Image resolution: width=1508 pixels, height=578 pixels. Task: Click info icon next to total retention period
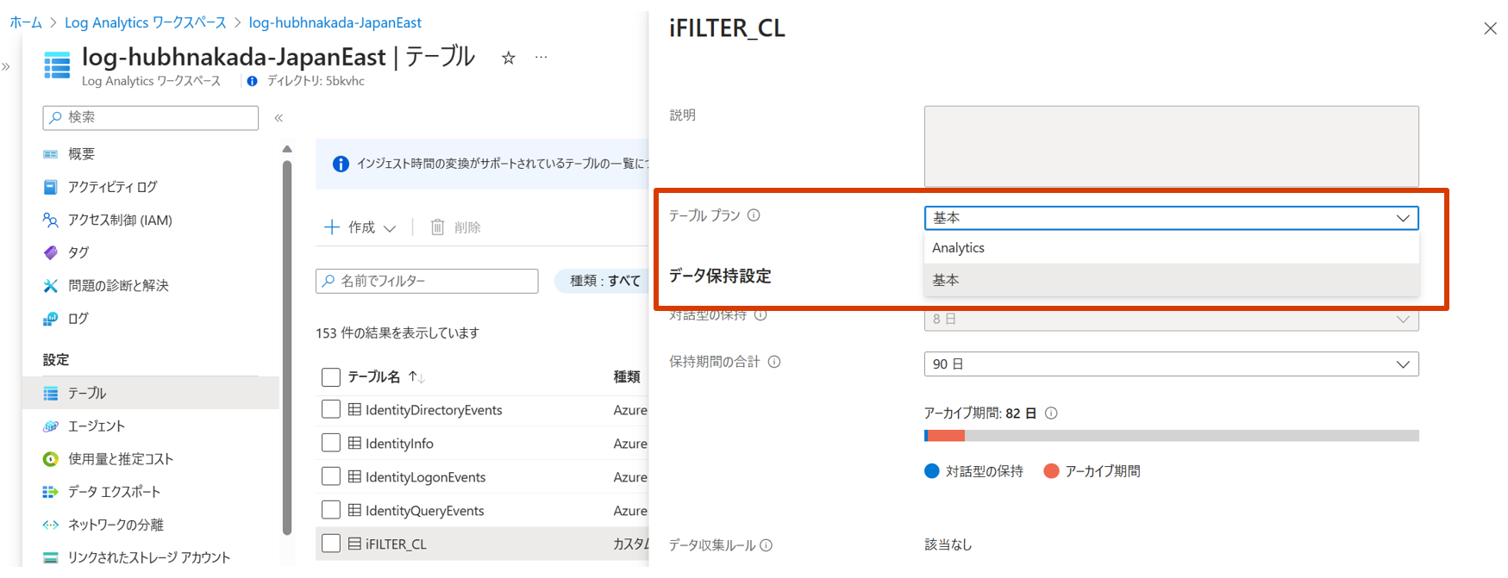774,362
